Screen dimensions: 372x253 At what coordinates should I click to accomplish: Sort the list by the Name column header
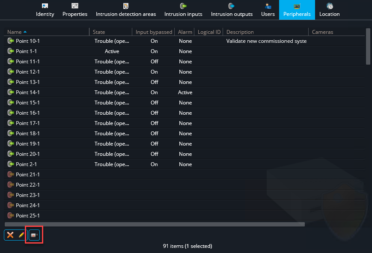tap(15, 32)
